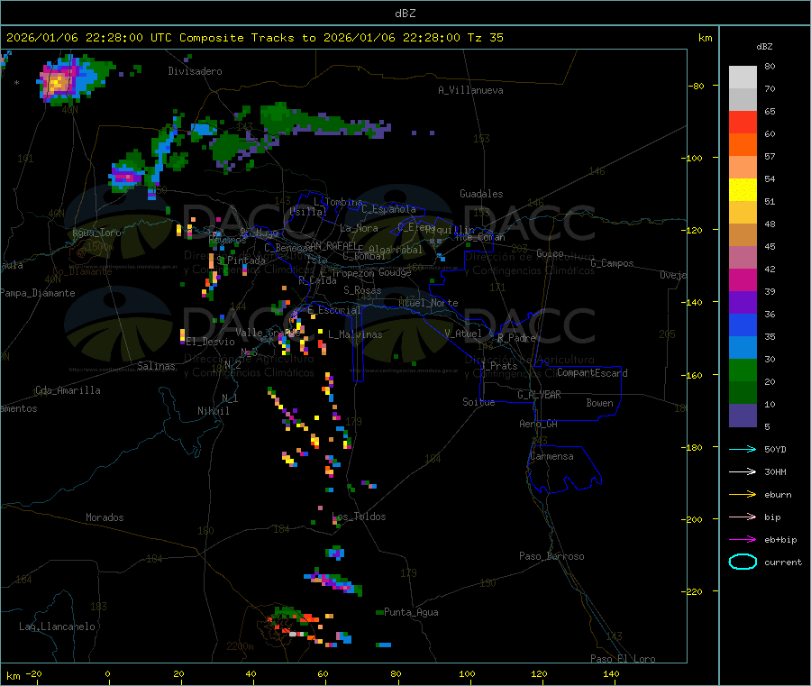The height and width of the screenshot is (686, 811).
Task: Click the 'J_Prats' place label
Action: [x=498, y=366]
